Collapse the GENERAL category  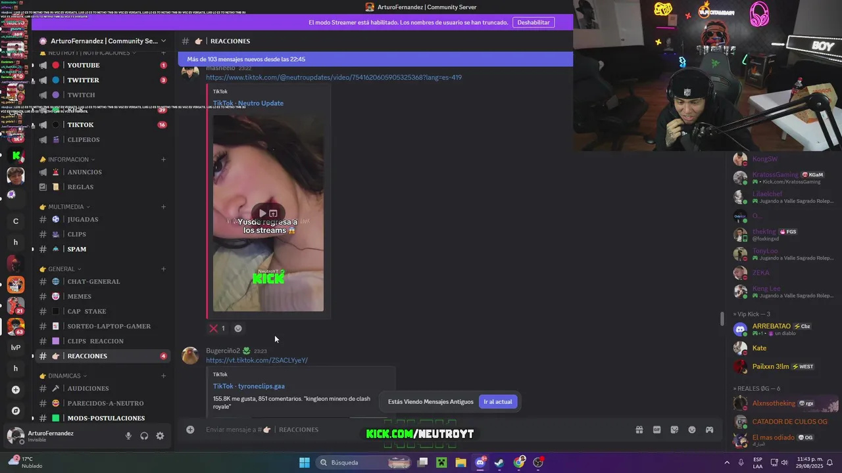tap(61, 269)
